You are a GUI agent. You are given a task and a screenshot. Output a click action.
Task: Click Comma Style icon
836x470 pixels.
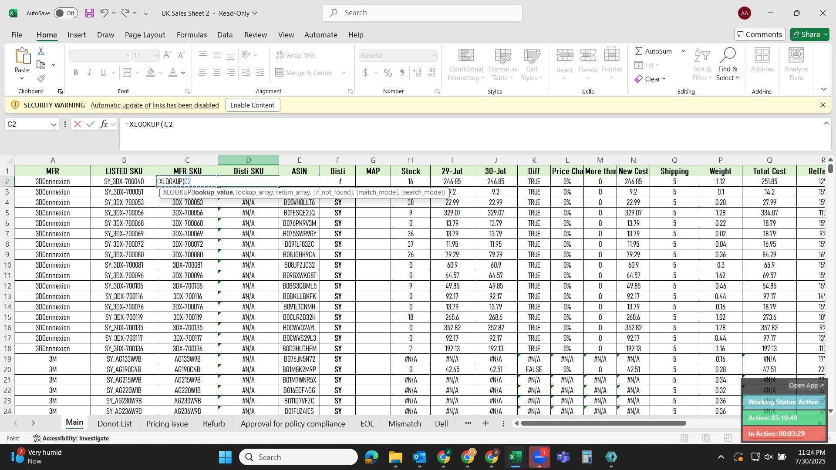coord(402,73)
